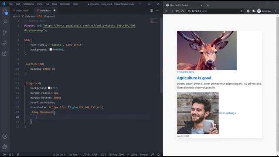The height and width of the screenshot is (157, 279).
Task: Click the VS Code logo icon
Action: point(4,4)
